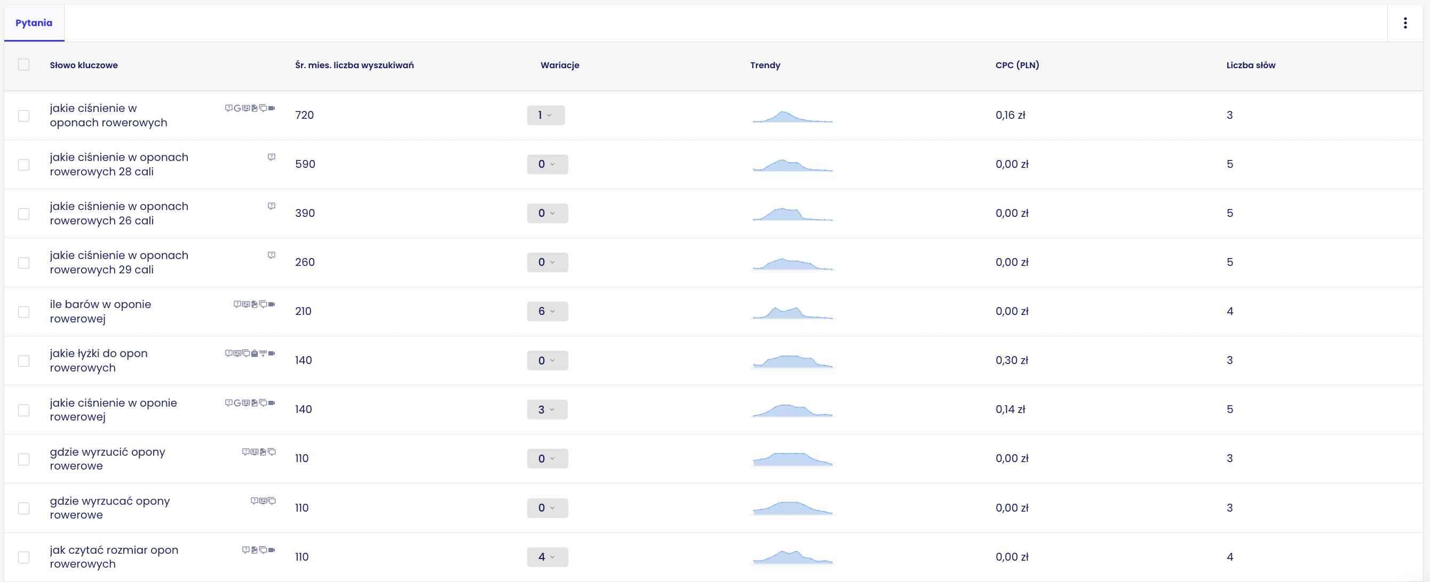
Task: Sort by the 'Liczba słów' column header
Action: 1251,65
